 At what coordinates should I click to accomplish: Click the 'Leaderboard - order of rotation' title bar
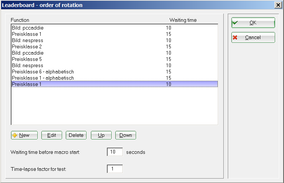(111, 5)
